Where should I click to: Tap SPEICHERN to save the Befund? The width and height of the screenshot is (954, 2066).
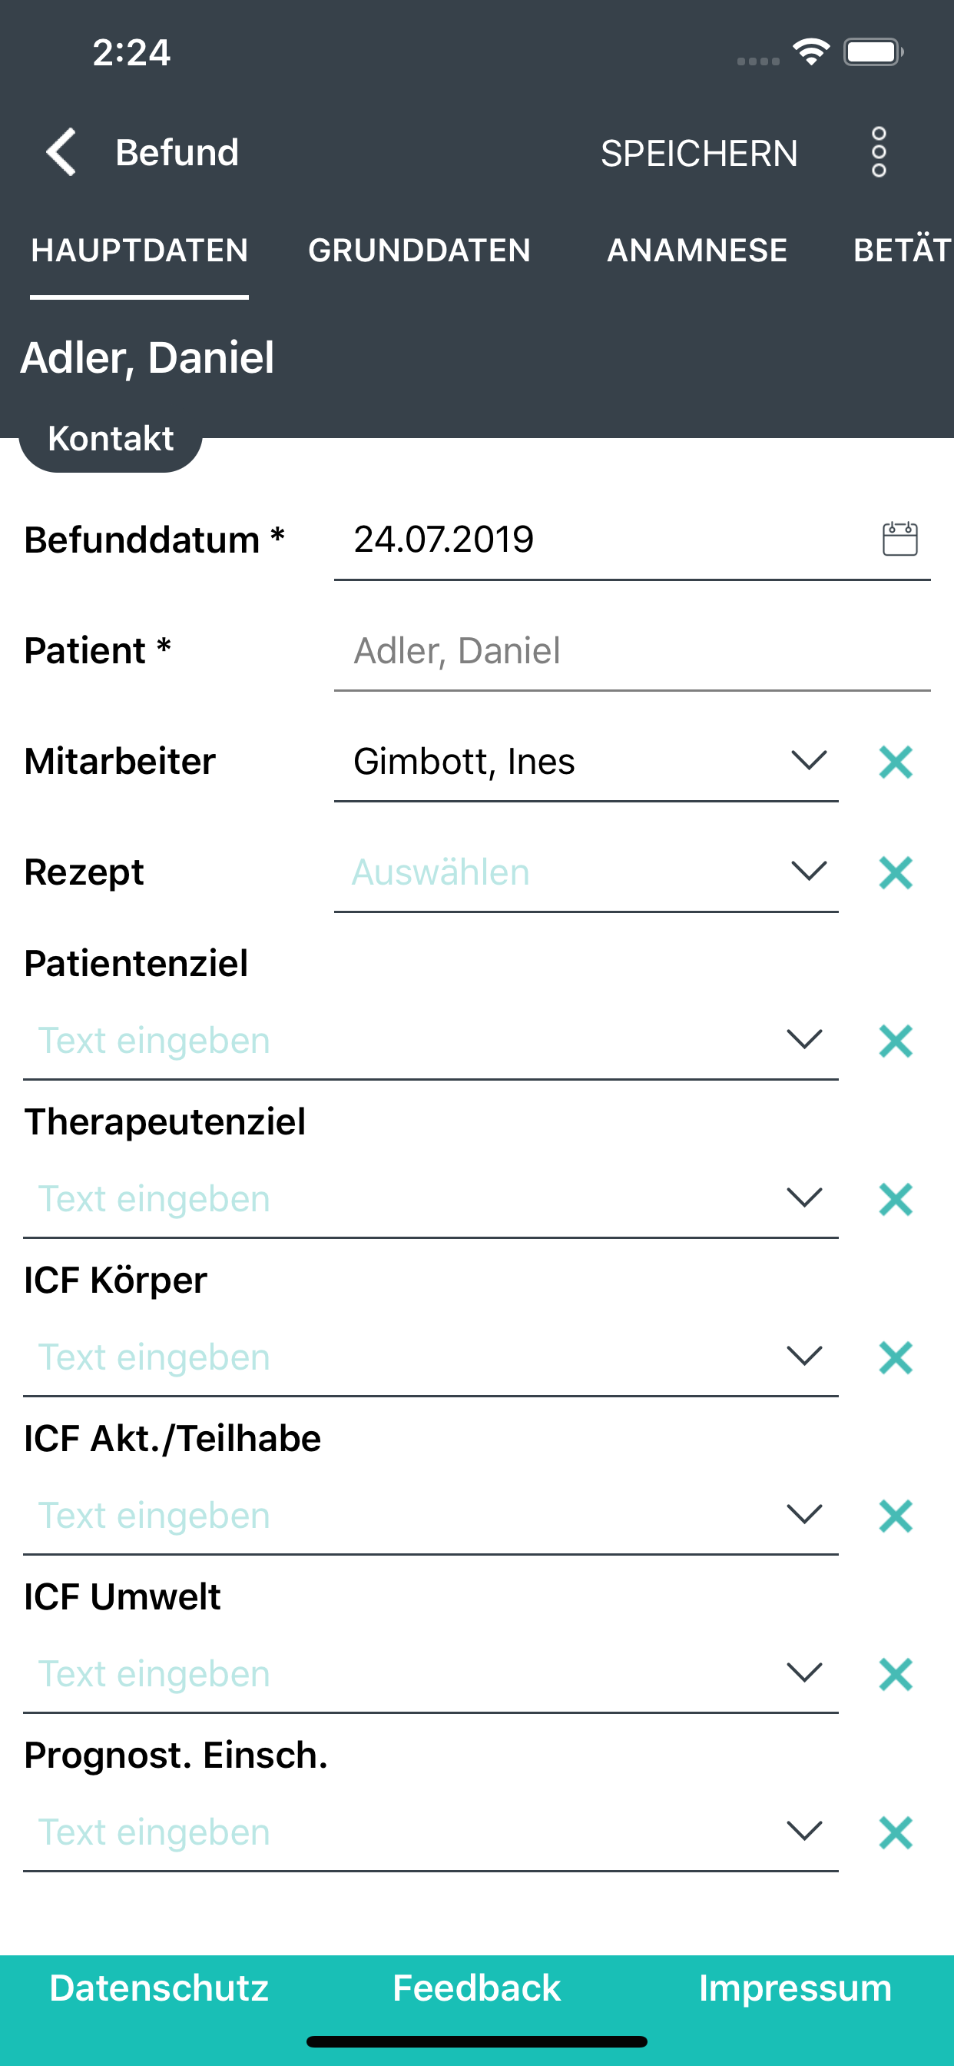pos(699,153)
